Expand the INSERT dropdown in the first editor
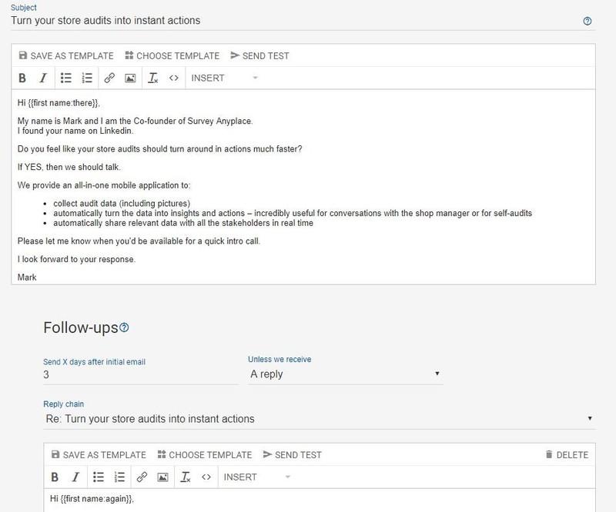The image size is (616, 512). [x=223, y=78]
